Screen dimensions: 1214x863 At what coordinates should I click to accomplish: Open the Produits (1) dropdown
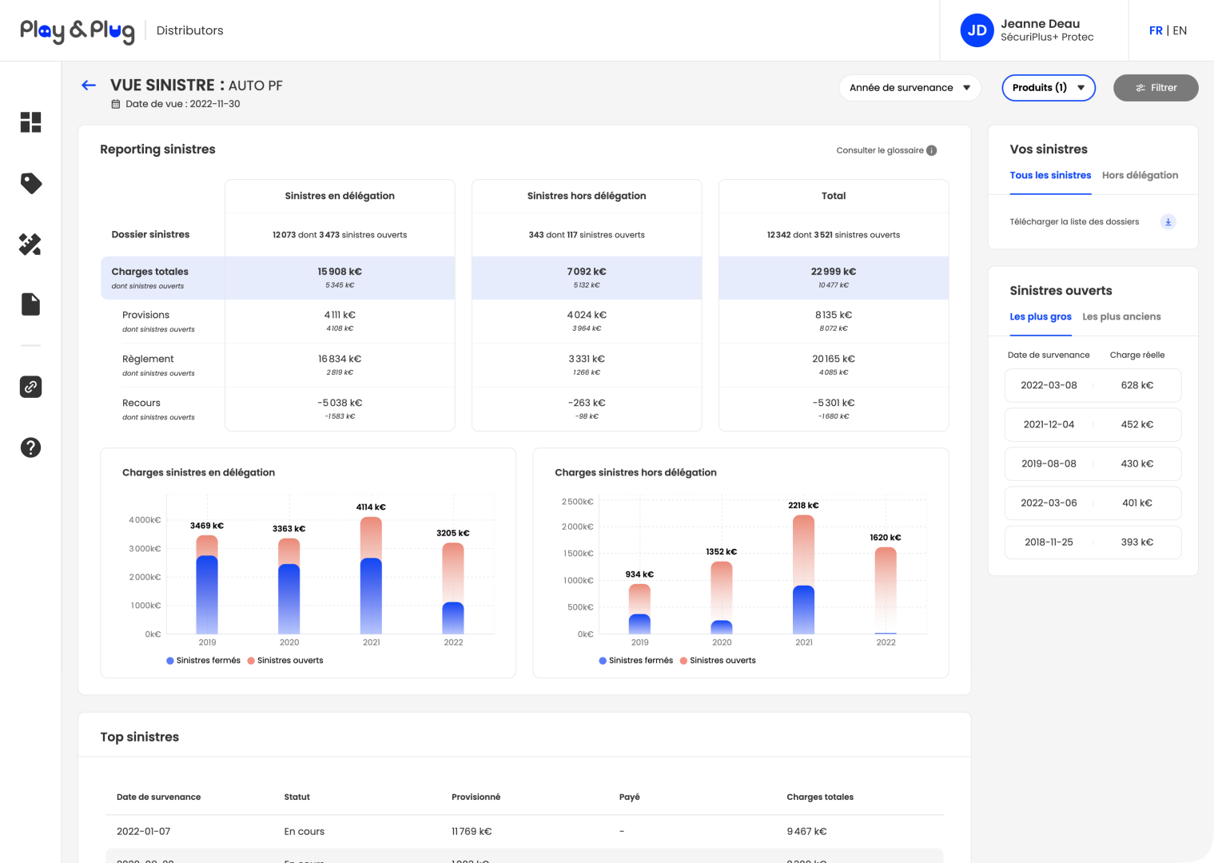1048,88
